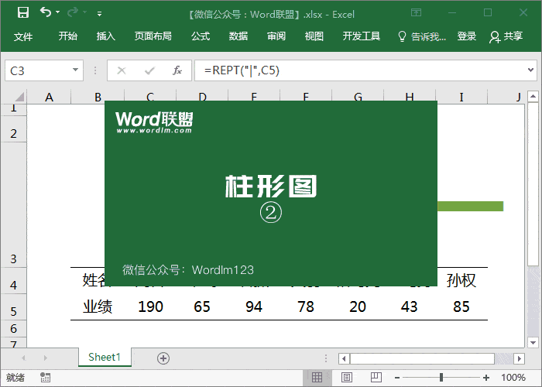This screenshot has height=387, width=542.
Task: Click the Name Box showing C3
Action: point(38,70)
